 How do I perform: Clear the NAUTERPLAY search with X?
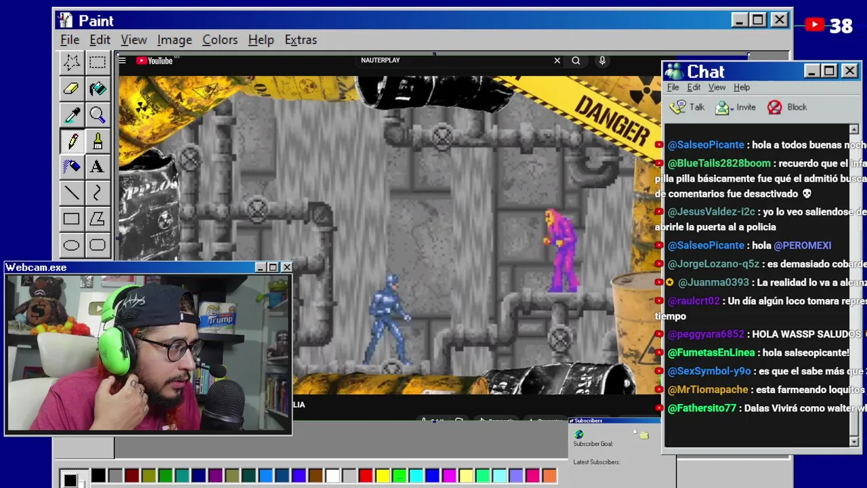click(x=557, y=60)
